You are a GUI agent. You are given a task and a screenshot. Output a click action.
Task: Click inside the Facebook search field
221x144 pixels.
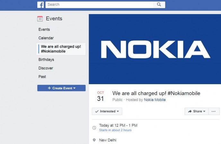tap(100, 4)
